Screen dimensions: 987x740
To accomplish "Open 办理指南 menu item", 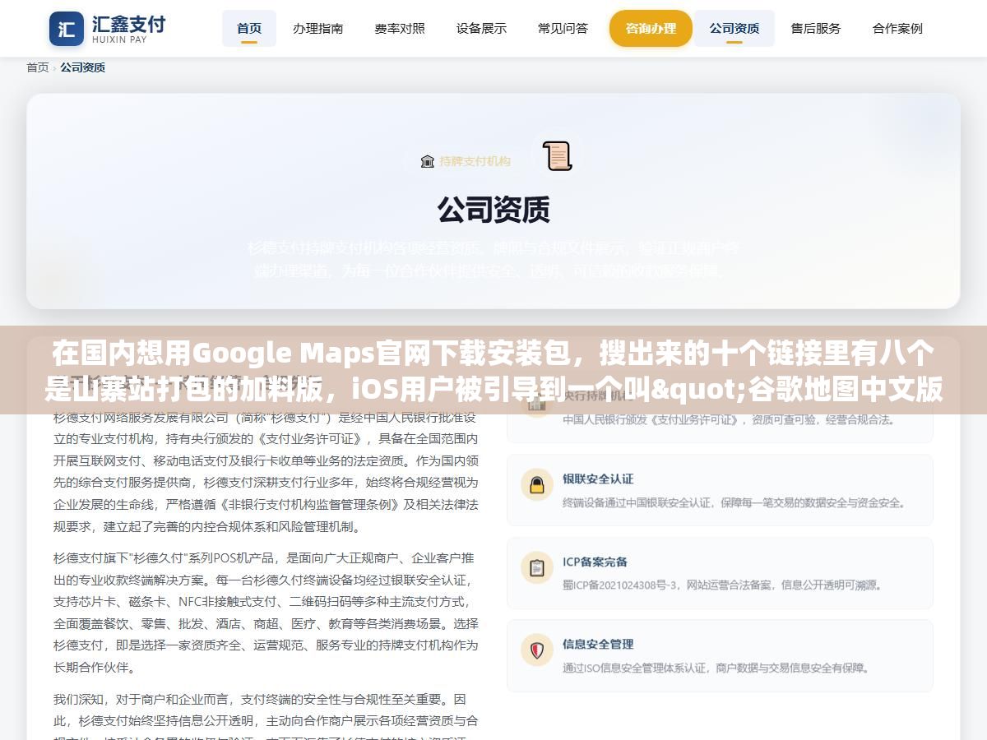I will [x=317, y=28].
